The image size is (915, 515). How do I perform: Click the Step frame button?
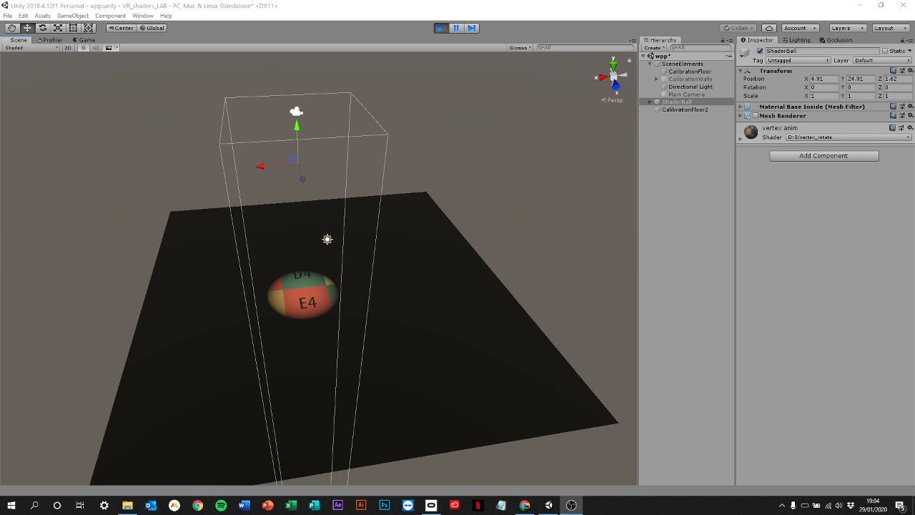(472, 27)
